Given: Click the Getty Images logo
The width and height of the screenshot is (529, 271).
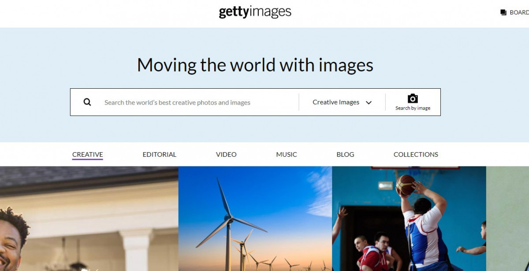Looking at the screenshot, I should [x=255, y=12].
